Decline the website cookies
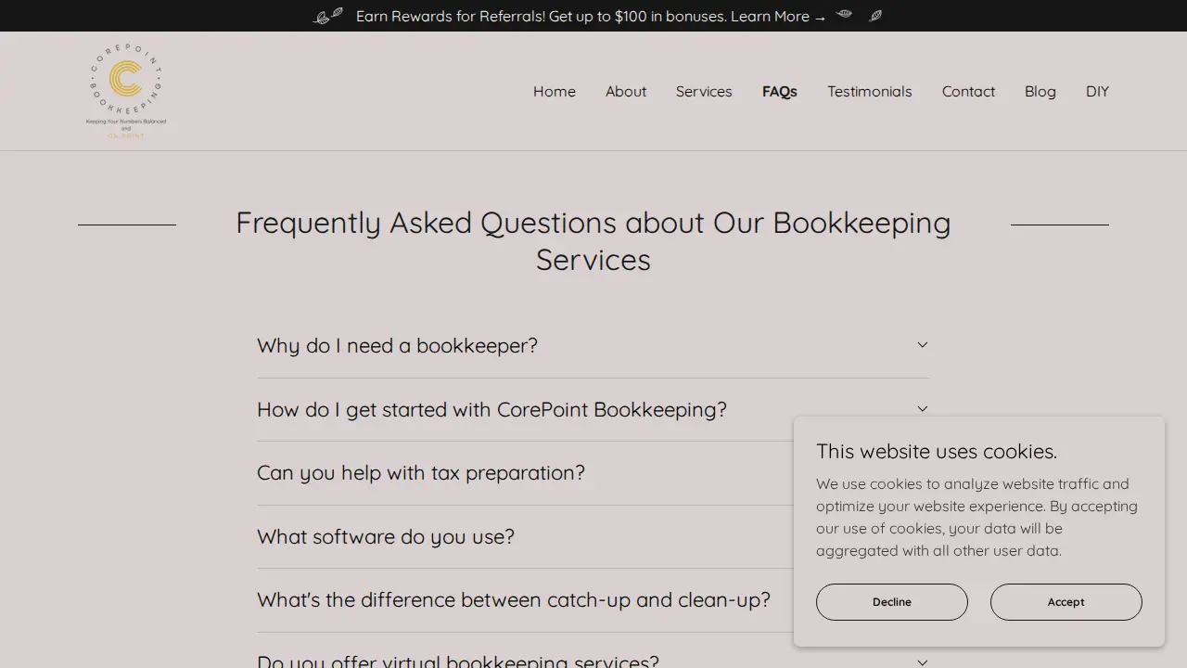The width and height of the screenshot is (1187, 668). coord(892,602)
